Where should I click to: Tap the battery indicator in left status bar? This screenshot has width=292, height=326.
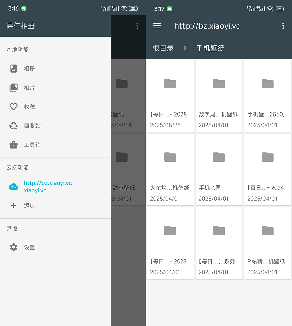pyautogui.click(x=133, y=8)
